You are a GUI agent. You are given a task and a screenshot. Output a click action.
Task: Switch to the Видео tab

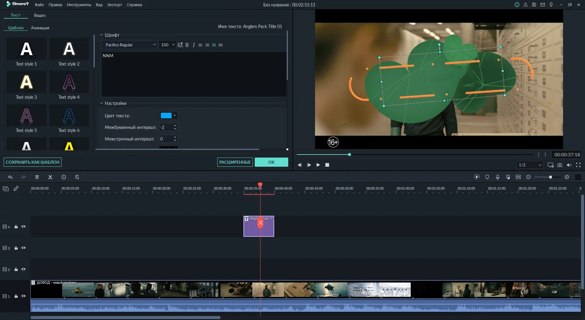40,15
